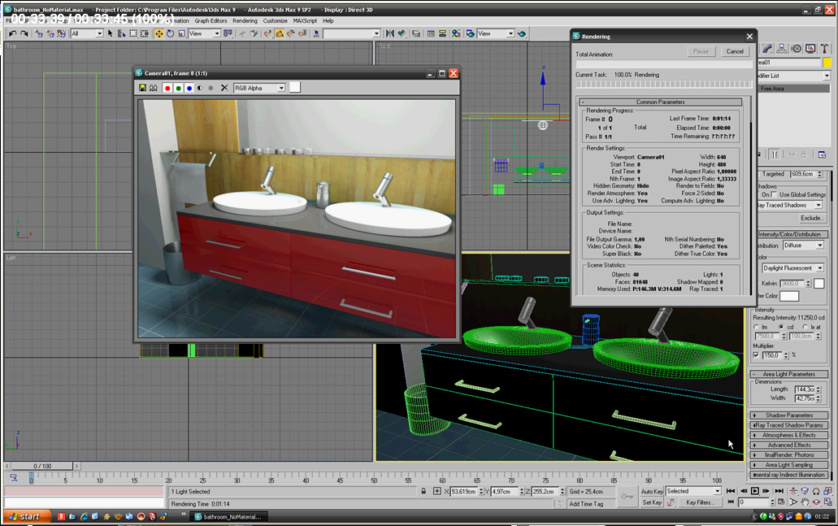The image size is (838, 526).
Task: Click the Save Bitmap icon in render window
Action: [142, 88]
